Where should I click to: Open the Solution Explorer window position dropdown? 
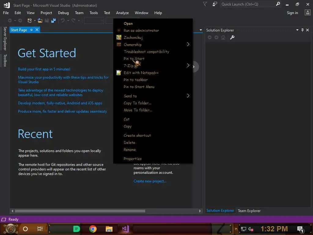tap(297, 30)
